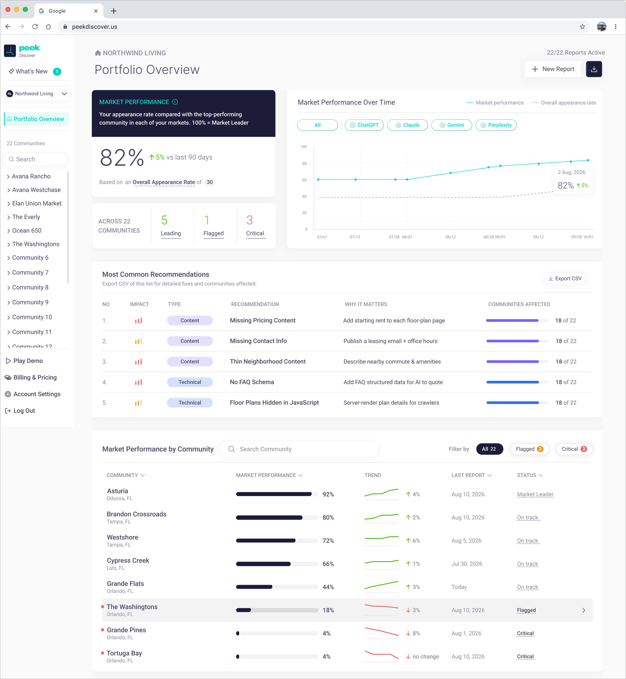
Task: Click the impact bars icon for Missing Pricing Content
Action: 139,321
